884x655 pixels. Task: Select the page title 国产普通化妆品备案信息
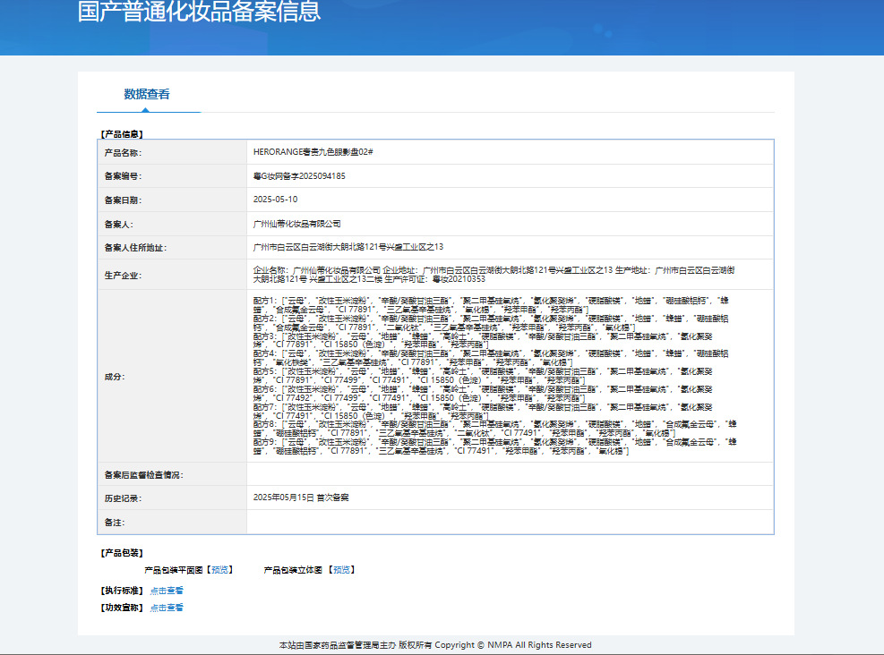click(x=199, y=12)
